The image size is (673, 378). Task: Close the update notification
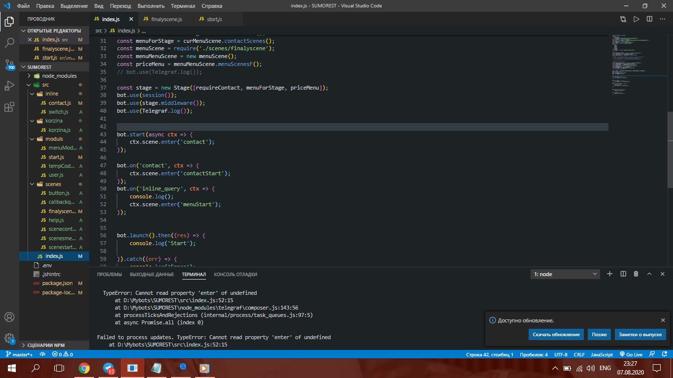click(x=663, y=320)
